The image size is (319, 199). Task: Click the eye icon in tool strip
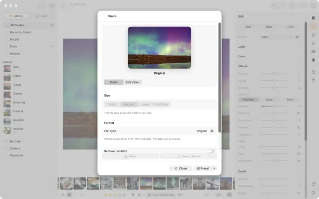coord(313,52)
